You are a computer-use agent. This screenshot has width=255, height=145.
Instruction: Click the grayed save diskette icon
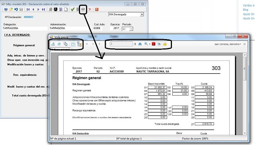(x=21, y=9)
